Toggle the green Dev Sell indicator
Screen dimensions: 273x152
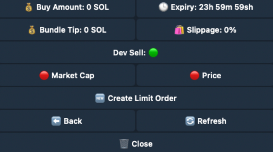(153, 53)
